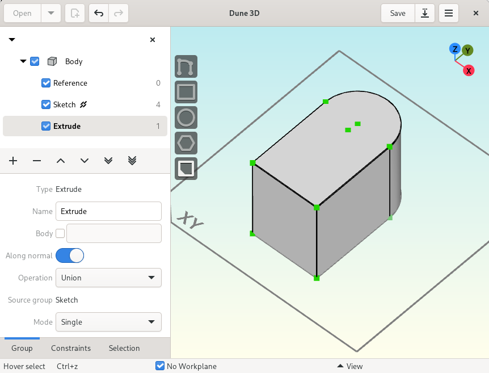The width and height of the screenshot is (489, 373).
Task: Select the rectangle drawing tool
Action: coord(186,92)
